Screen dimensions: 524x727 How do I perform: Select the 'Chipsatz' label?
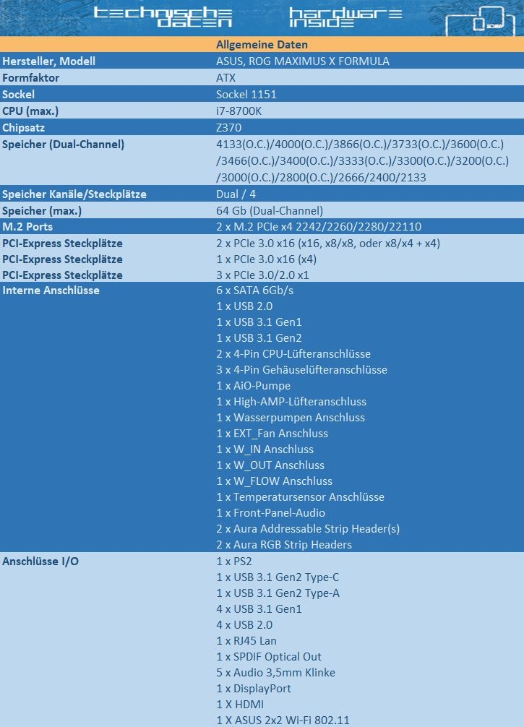click(24, 127)
